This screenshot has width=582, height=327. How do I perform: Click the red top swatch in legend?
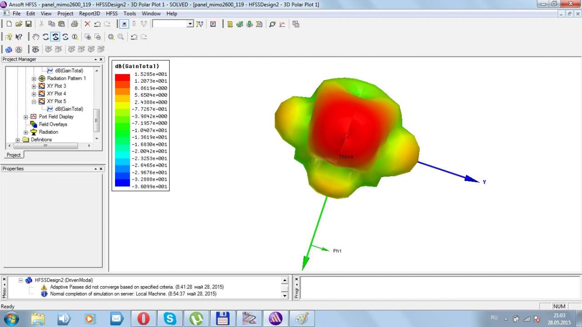point(122,78)
